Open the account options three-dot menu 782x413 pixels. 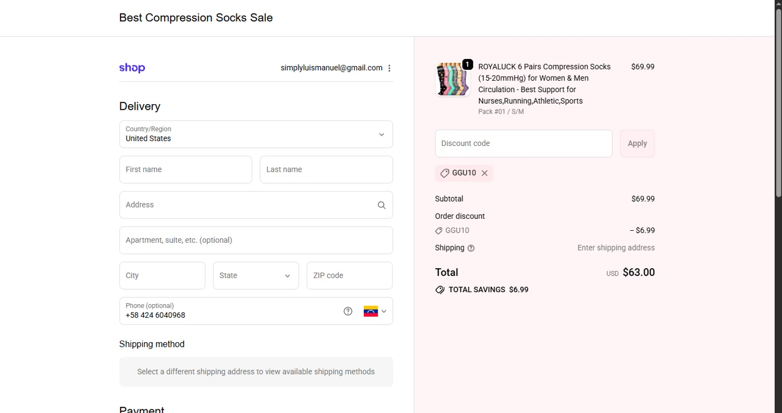point(389,68)
